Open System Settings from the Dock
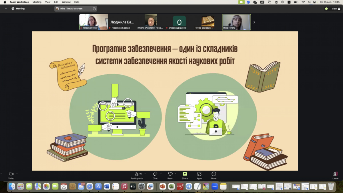Screen dimensions: 343x193 [141, 186]
